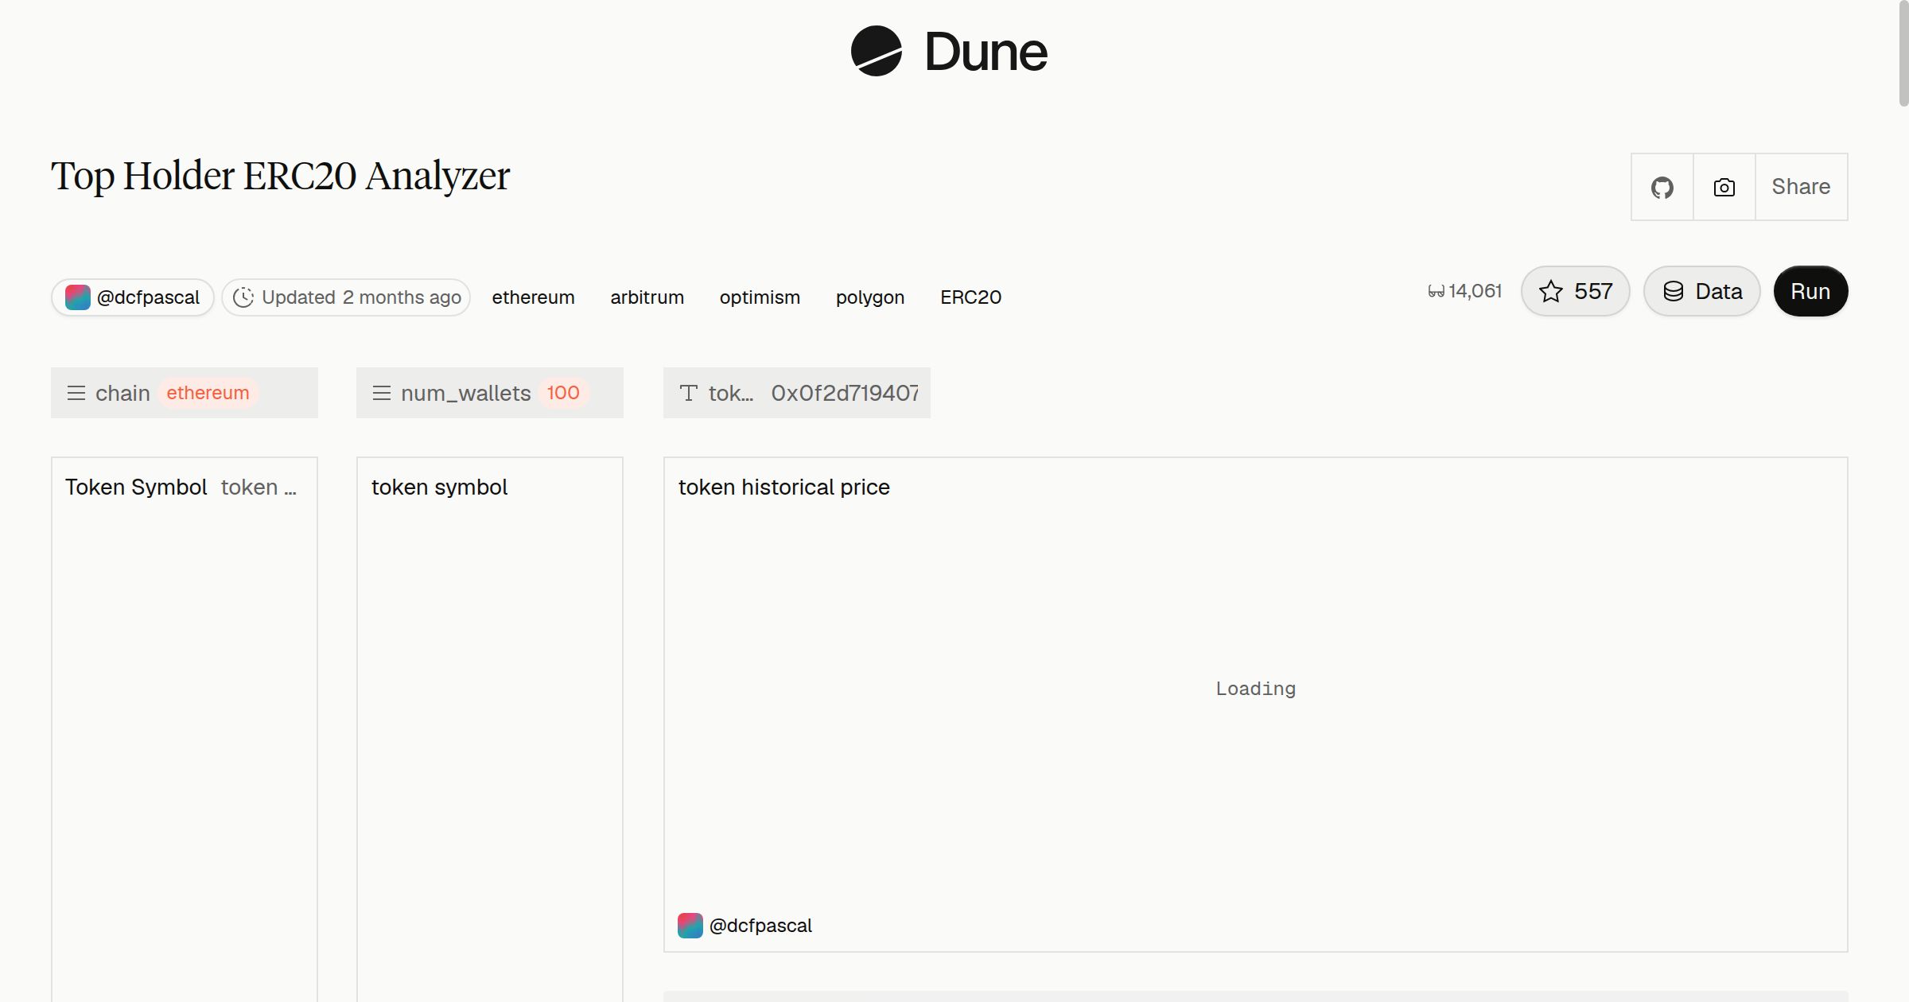Image resolution: width=1909 pixels, height=1002 pixels.
Task: Take a screenshot with the camera icon
Action: (1724, 187)
